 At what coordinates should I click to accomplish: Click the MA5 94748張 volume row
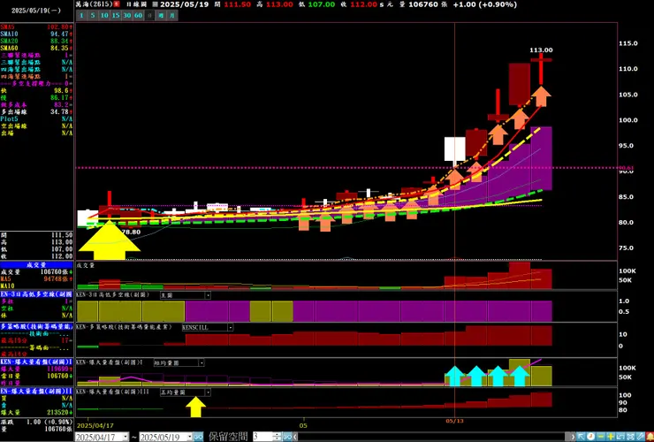point(37,278)
